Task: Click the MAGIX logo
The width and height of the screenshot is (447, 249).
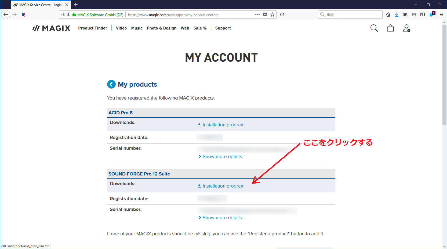Action: tap(51, 28)
